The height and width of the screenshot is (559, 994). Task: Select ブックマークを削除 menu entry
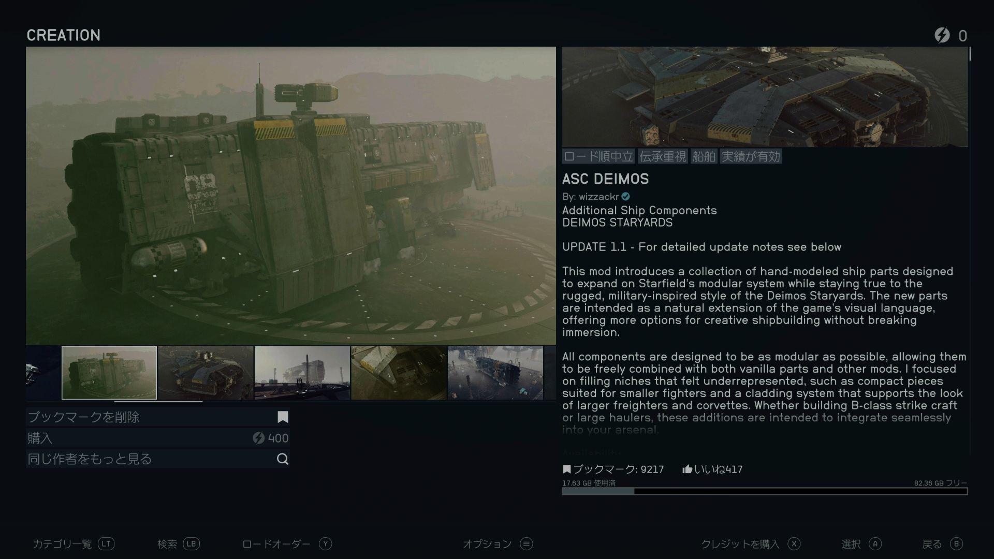coord(157,417)
